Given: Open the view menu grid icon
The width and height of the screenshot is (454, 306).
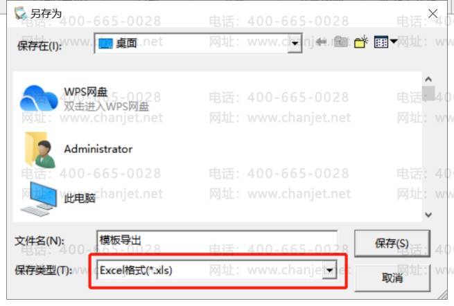Looking at the screenshot, I should coord(381,42).
